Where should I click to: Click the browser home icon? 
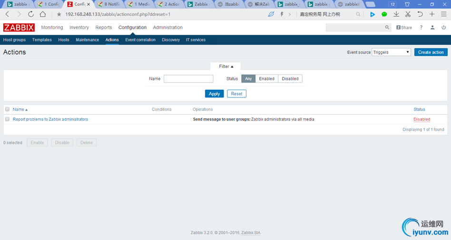pyautogui.click(x=43, y=14)
